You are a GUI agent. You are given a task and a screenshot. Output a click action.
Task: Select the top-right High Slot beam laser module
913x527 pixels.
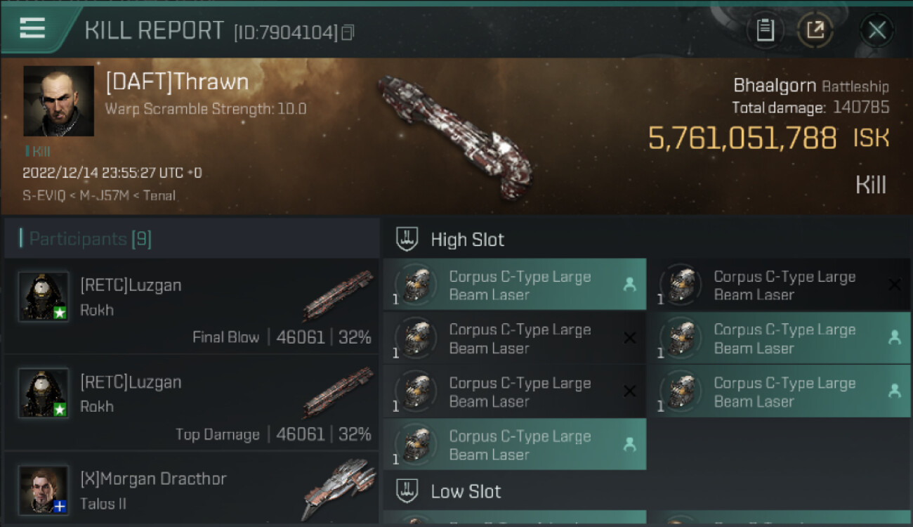778,285
